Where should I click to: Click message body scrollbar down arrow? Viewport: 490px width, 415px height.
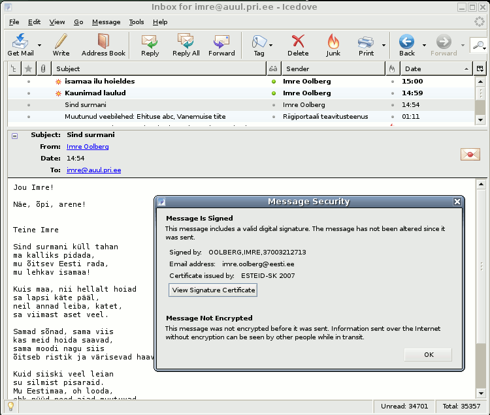tap(481, 393)
